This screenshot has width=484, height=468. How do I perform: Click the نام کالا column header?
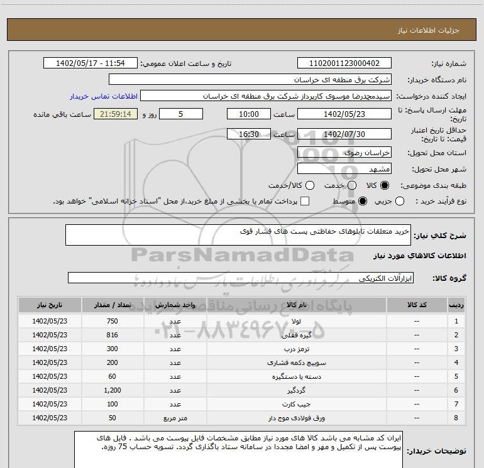click(296, 305)
